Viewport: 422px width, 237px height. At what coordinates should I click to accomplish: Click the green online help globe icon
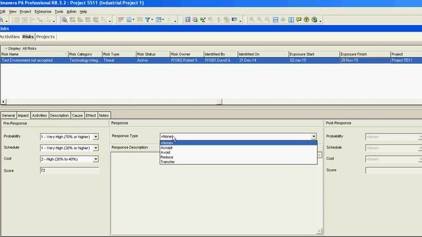(x=314, y=20)
